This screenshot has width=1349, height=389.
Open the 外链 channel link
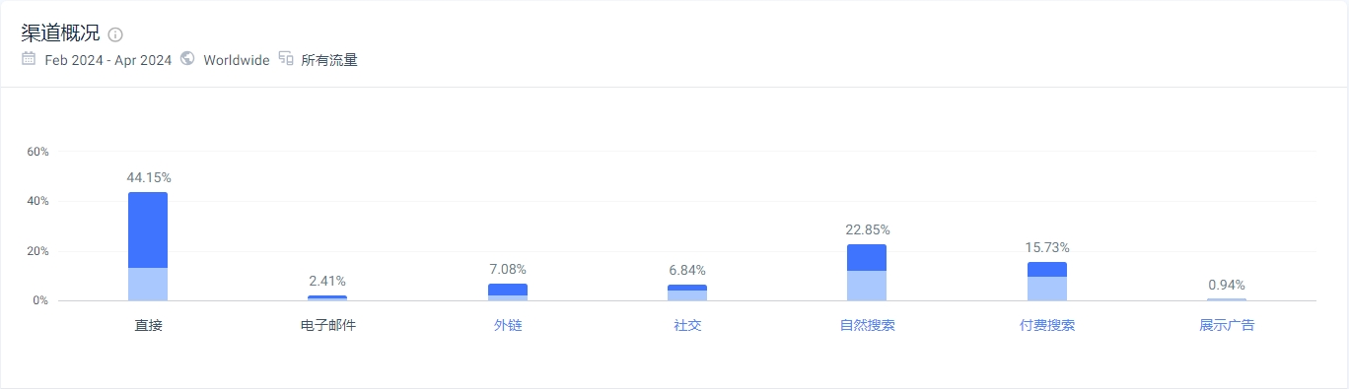pyautogui.click(x=508, y=325)
